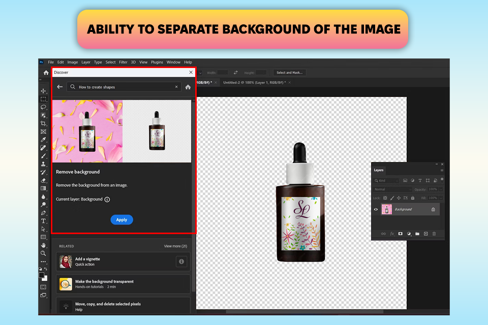Toggle filter for adjustment layers

click(x=412, y=180)
